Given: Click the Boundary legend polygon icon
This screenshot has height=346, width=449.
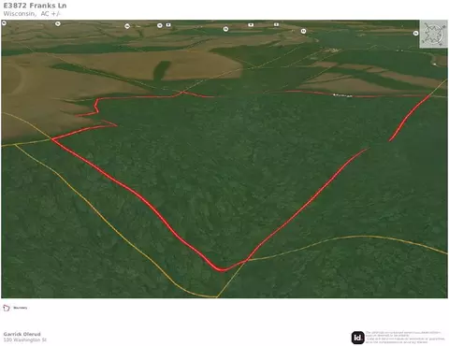Looking at the screenshot, I should pos(7,308).
